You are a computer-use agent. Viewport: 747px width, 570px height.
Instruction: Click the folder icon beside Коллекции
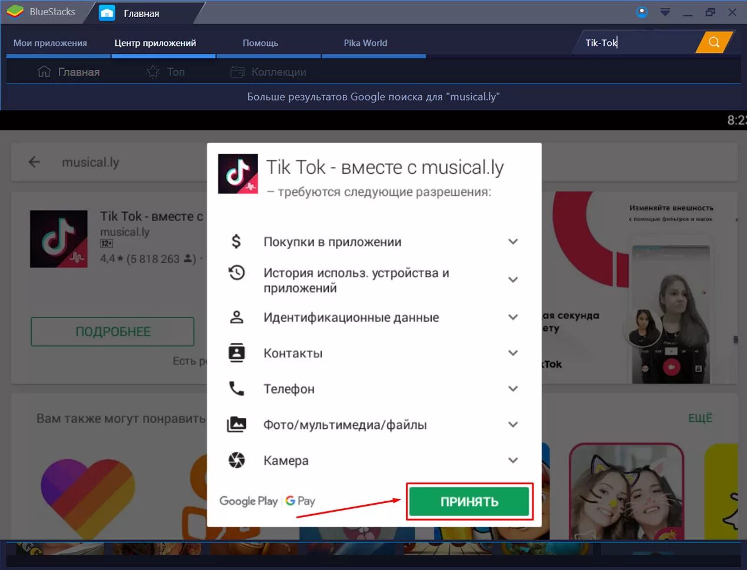(237, 72)
